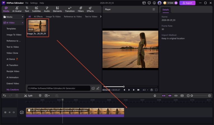Image resolution: width=214 pixels, height=125 pixels.
Task: Open the Transition panel
Action: 70,9
